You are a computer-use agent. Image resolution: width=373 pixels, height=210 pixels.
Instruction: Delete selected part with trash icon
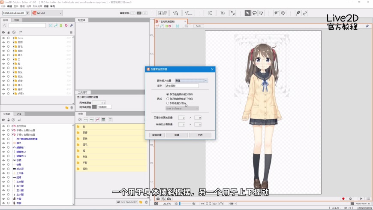[72, 108]
